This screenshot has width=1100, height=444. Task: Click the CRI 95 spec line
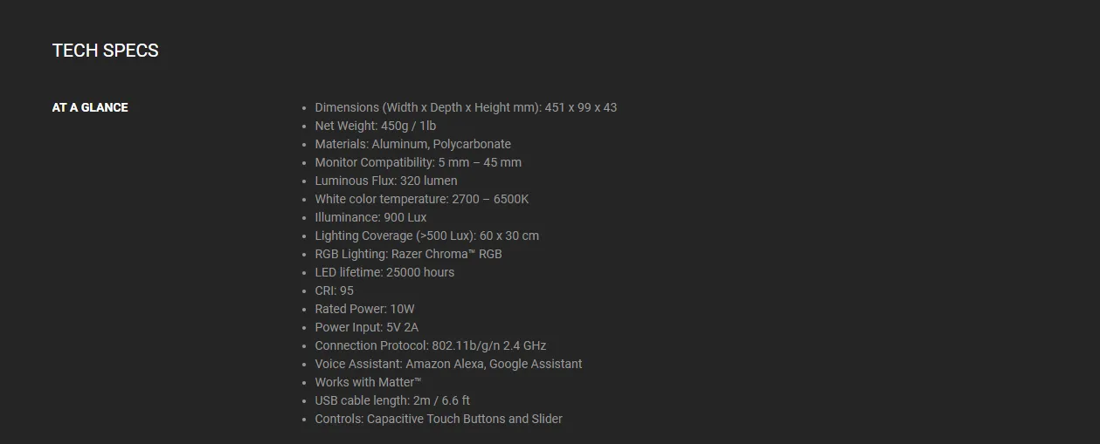point(335,290)
